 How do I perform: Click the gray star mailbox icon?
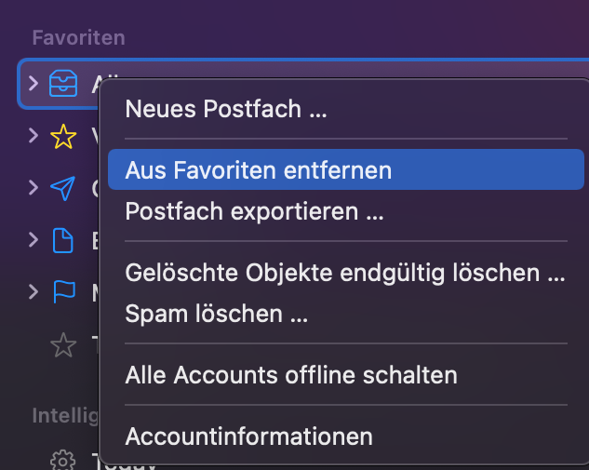pyautogui.click(x=63, y=346)
